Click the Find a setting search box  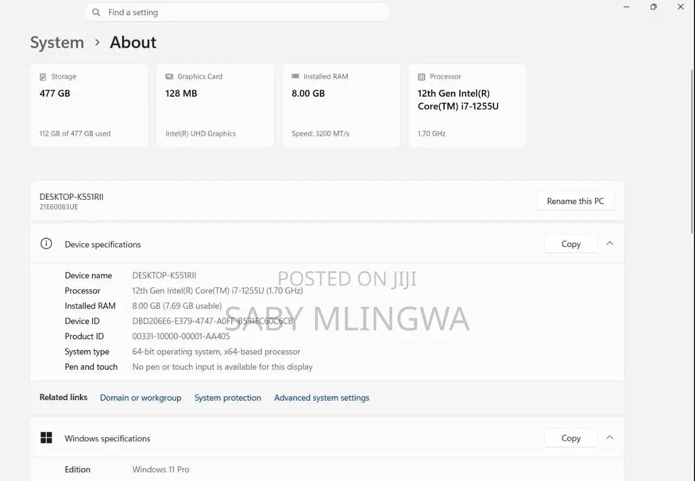tap(237, 12)
